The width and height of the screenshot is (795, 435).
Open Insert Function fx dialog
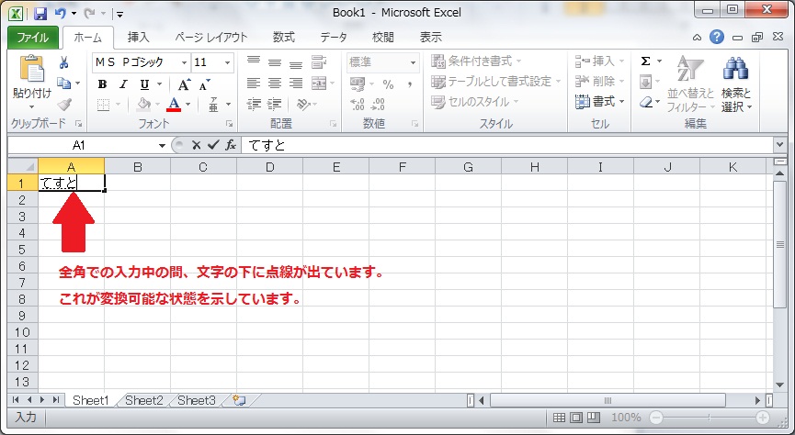[x=231, y=145]
